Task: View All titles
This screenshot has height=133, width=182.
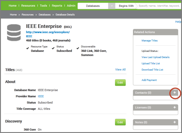Action: pos(120,70)
